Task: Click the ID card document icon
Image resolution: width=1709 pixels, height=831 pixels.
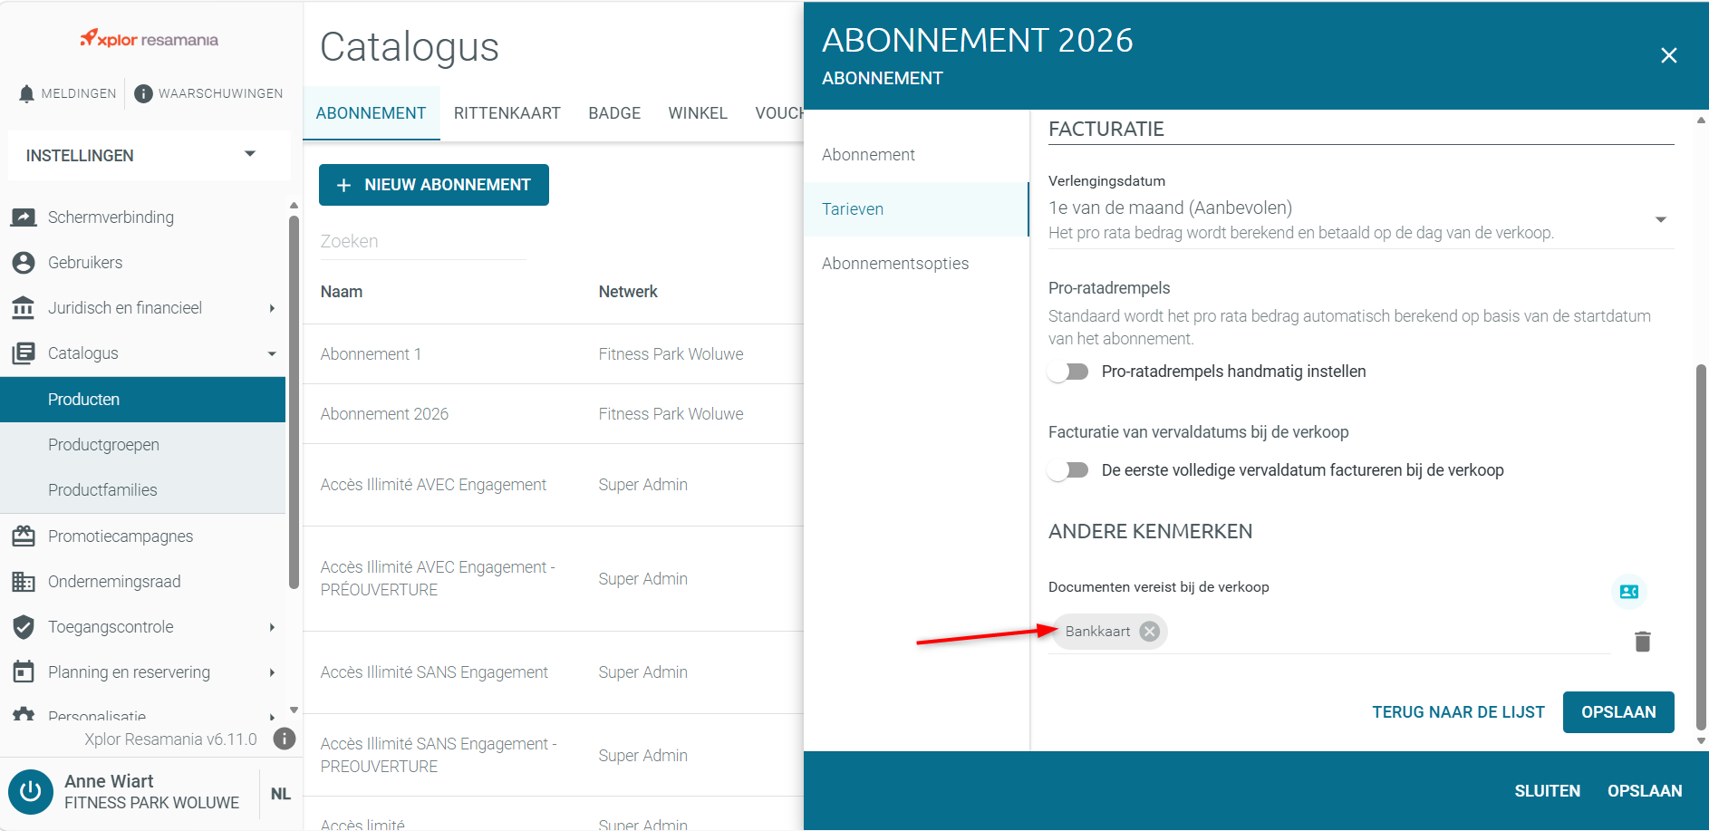Action: [x=1628, y=592]
